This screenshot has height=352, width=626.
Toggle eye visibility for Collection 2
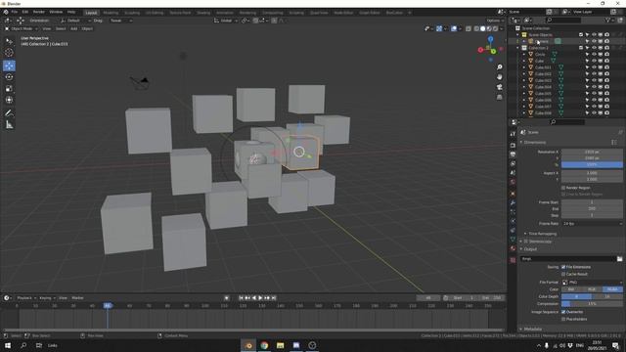[x=594, y=48]
